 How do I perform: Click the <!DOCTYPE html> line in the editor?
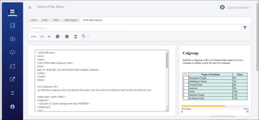point(46,53)
